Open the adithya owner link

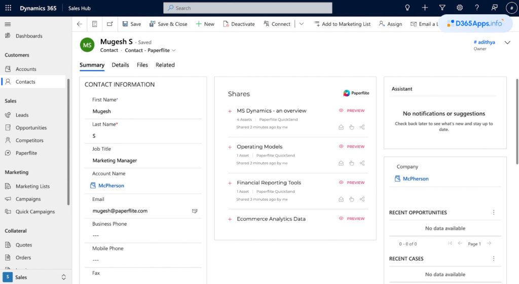click(x=485, y=42)
